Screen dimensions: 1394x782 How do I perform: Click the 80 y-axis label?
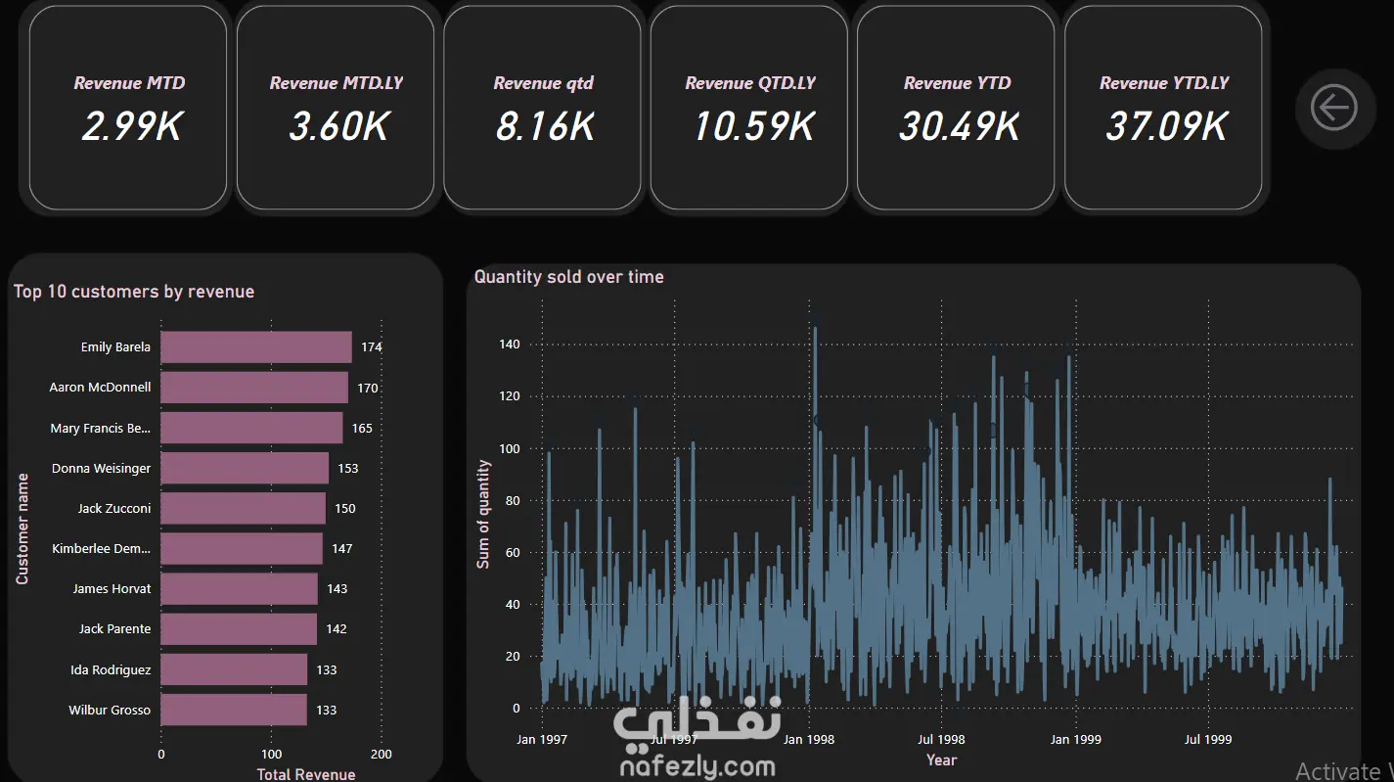(513, 501)
